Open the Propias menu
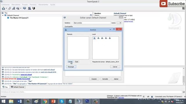The width and height of the screenshot is (186, 104). 25,5
